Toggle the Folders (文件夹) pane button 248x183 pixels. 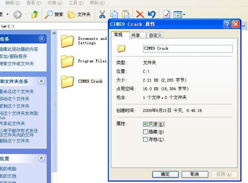(x=79, y=14)
